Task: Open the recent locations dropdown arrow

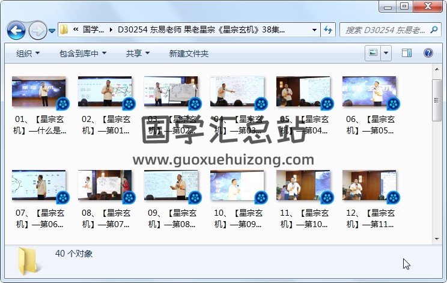Action: (52, 30)
